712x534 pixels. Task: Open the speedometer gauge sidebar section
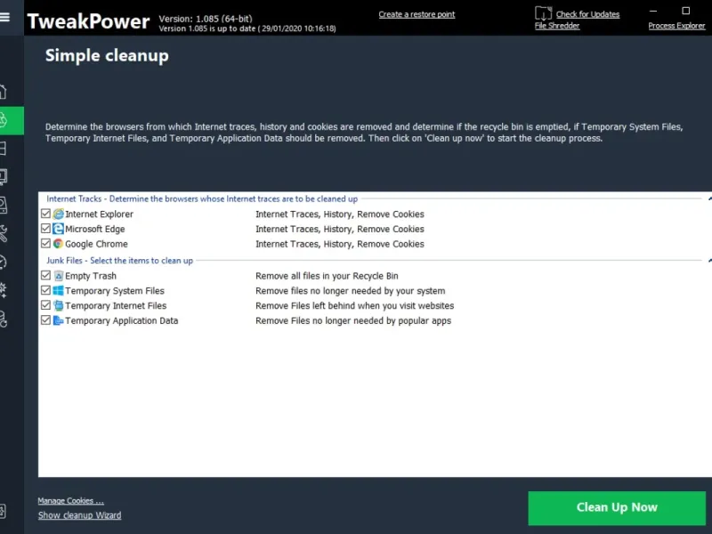coord(4,262)
